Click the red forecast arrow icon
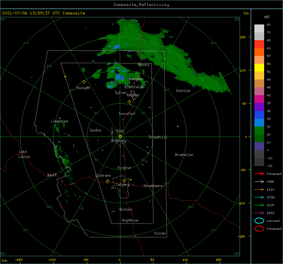The width and height of the screenshot is (283, 264). coord(259,174)
